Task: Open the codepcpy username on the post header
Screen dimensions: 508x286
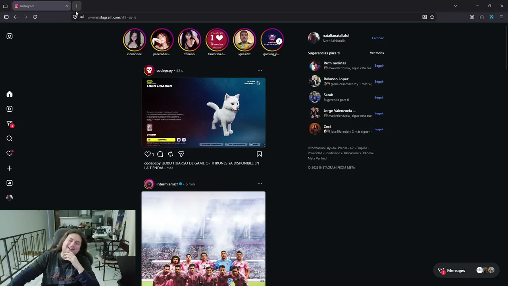Action: [164, 70]
